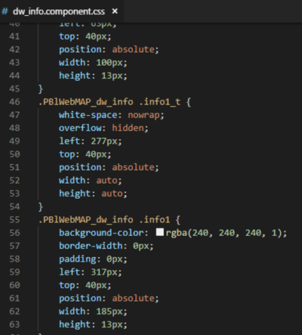This screenshot has height=335, width=302.
Task: Click "position: absolute;" on line 42
Action: coord(109,49)
